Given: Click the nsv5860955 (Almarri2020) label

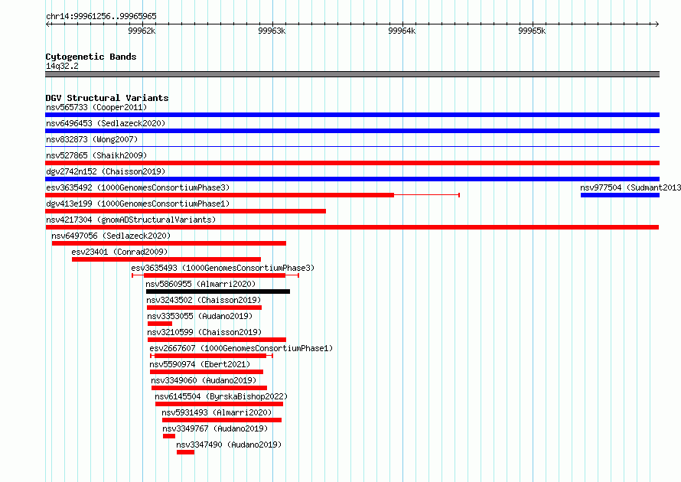Looking at the screenshot, I should 200,284.
